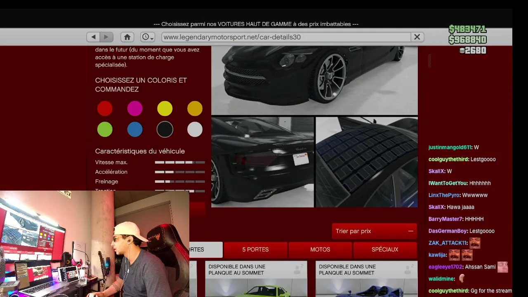
Task: Close the browser with the X button
Action: [x=417, y=37]
